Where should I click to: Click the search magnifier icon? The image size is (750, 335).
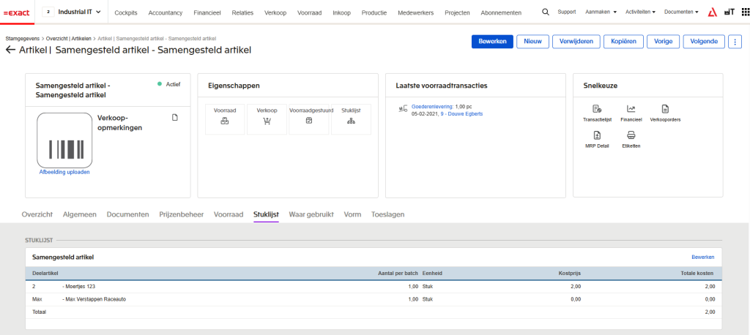tap(545, 12)
